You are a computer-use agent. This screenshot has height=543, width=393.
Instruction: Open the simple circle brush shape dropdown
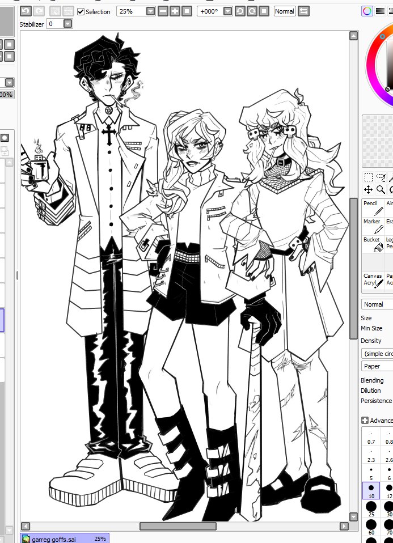[377, 354]
